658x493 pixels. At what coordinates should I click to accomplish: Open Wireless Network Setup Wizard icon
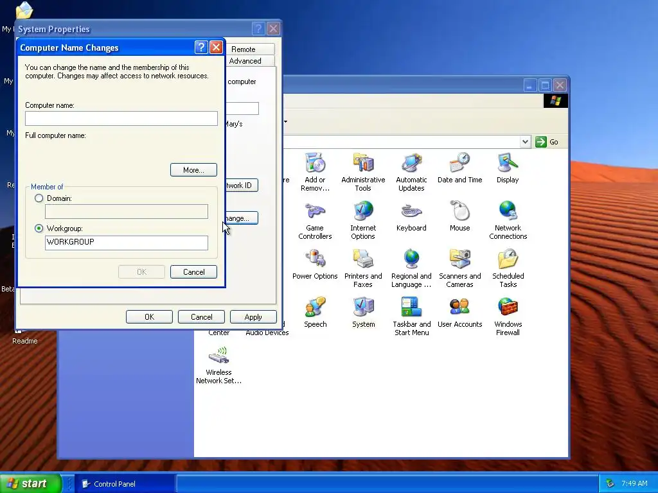click(218, 365)
